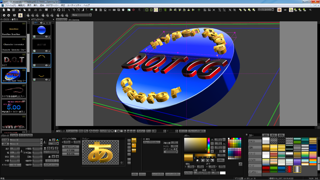The width and height of the screenshot is (320, 180).
Task: Toggle the first gold Fr face layer
Action: (x=134, y=140)
